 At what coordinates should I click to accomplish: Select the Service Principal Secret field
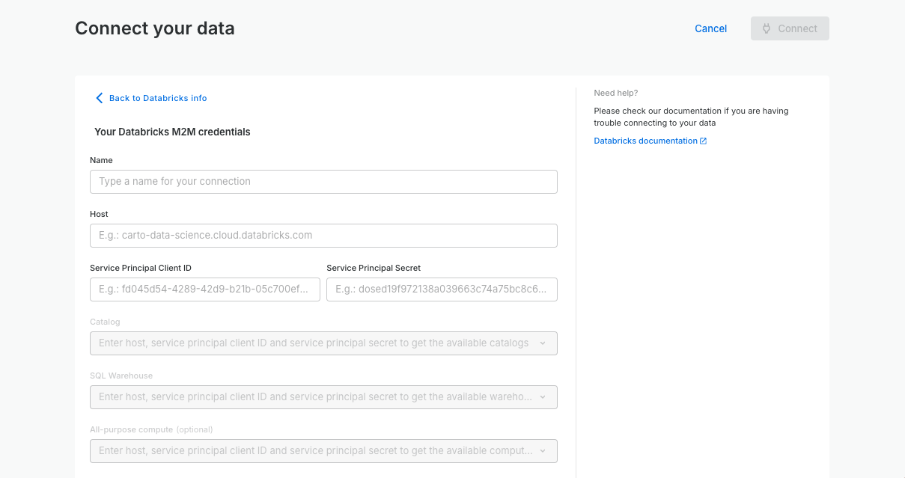[x=442, y=289]
